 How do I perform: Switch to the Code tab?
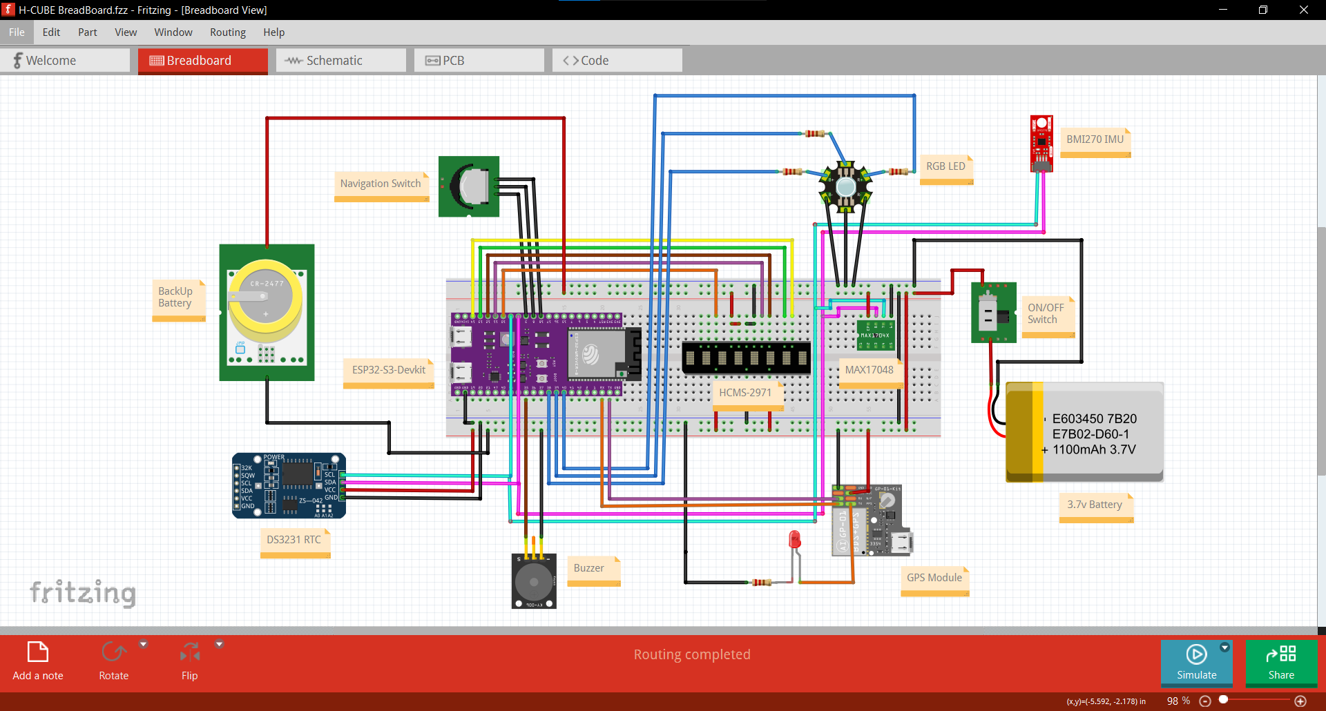(x=617, y=61)
